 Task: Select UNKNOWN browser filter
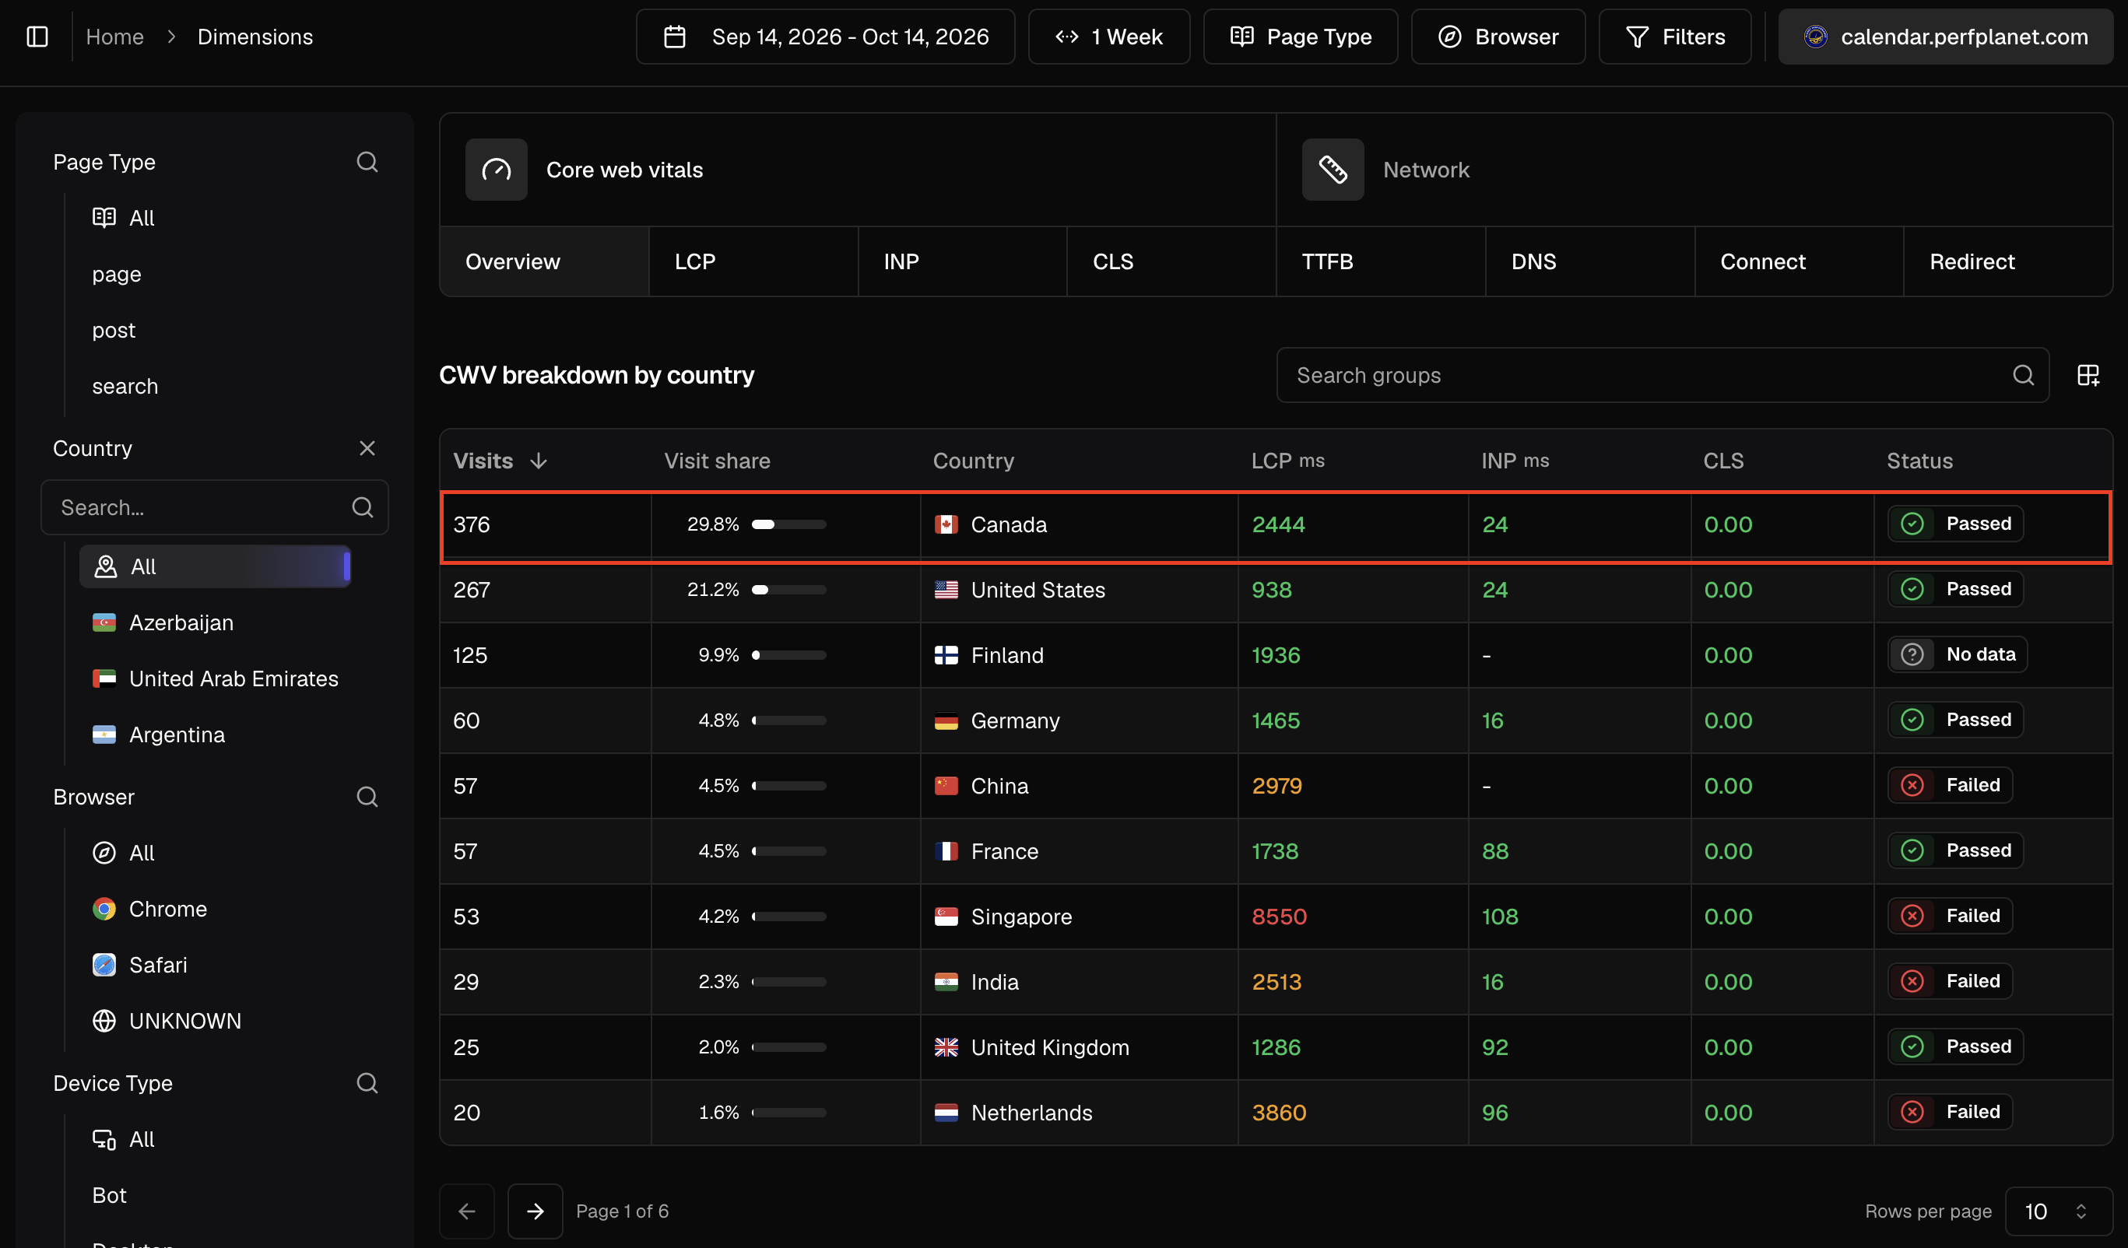[167, 1021]
